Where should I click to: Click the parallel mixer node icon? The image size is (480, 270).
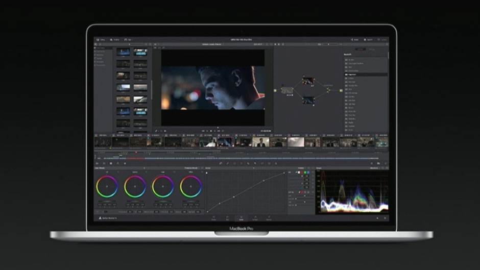(327, 90)
